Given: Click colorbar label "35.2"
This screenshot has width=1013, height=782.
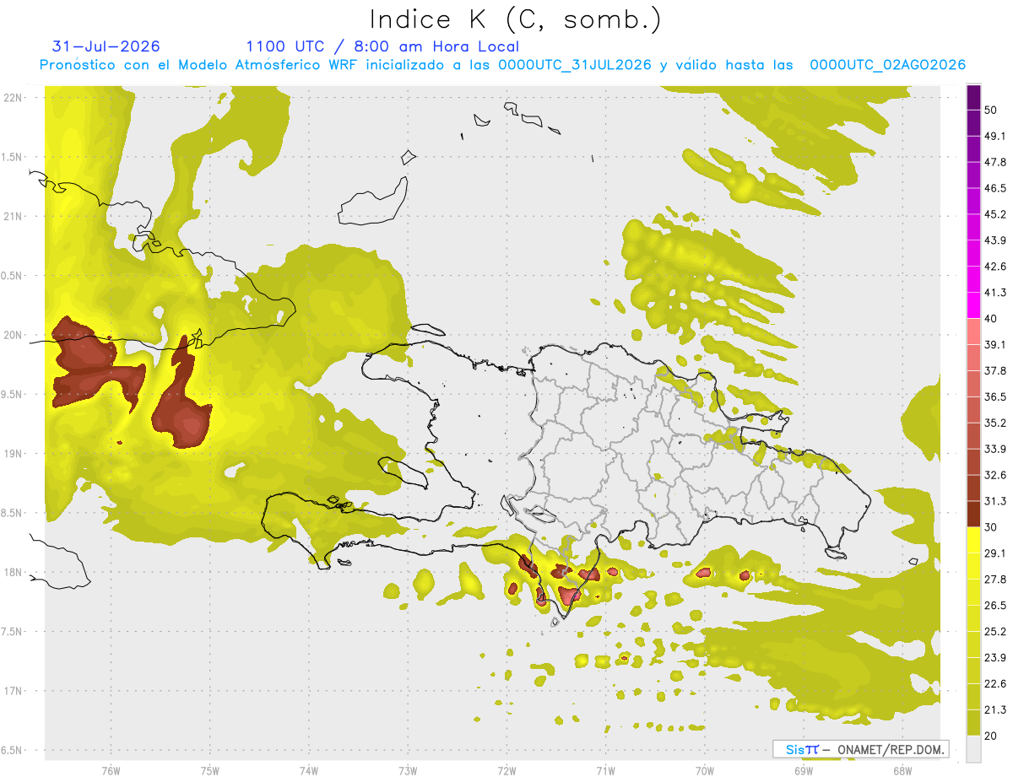Looking at the screenshot, I should point(995,423).
